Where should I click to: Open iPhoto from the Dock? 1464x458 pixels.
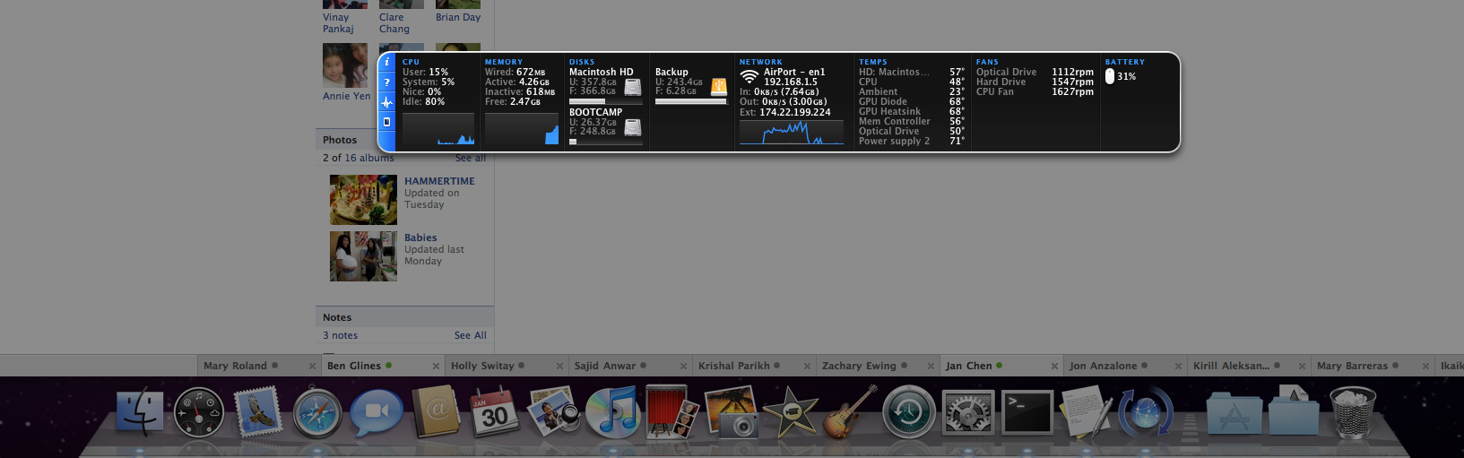(732, 413)
